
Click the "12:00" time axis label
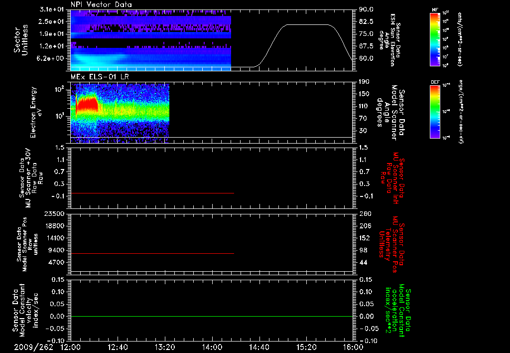click(x=71, y=347)
